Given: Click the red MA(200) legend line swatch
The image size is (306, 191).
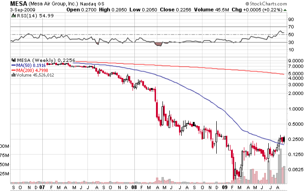Looking at the screenshot, I should pyautogui.click(x=13, y=70).
